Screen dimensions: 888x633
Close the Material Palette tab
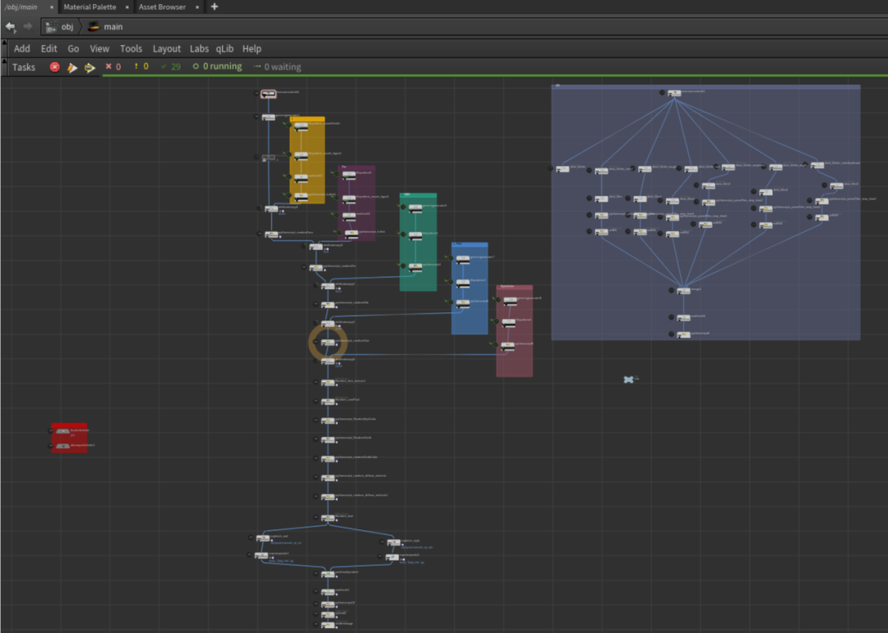tap(127, 7)
